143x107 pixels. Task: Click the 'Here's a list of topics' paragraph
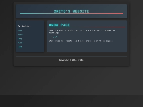pyautogui.click(x=82, y=31)
